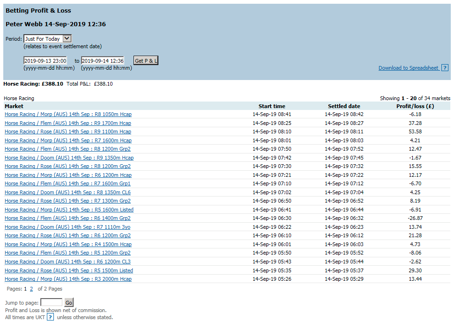455x328 pixels.
Task: Go to page 2 of results
Action: pyautogui.click(x=31, y=289)
